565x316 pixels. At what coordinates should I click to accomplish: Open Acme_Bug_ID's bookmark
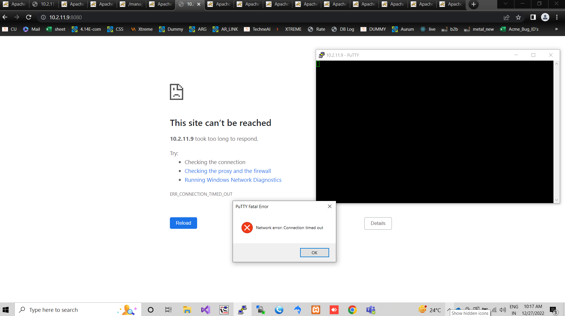[x=519, y=29]
